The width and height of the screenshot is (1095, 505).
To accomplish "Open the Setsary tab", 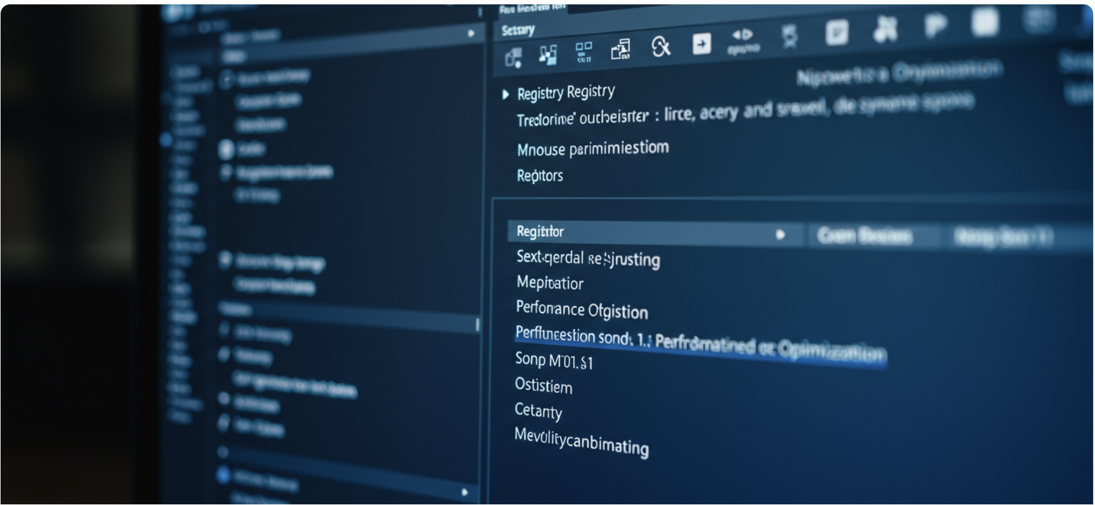I will 518,30.
